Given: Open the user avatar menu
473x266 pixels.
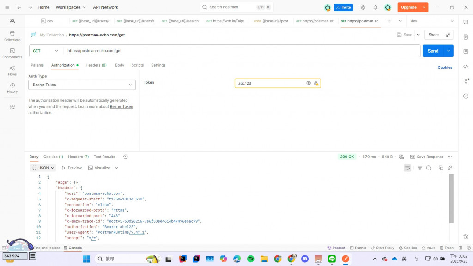Looking at the screenshot, I should click(388, 7).
